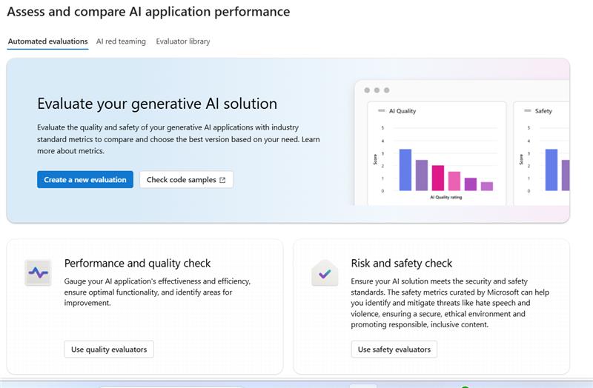Click the gray window dots in chart preview
The image size is (593, 388).
coord(377,90)
